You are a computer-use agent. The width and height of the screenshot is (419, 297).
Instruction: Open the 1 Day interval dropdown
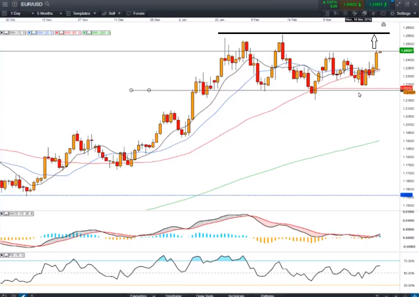[18, 13]
